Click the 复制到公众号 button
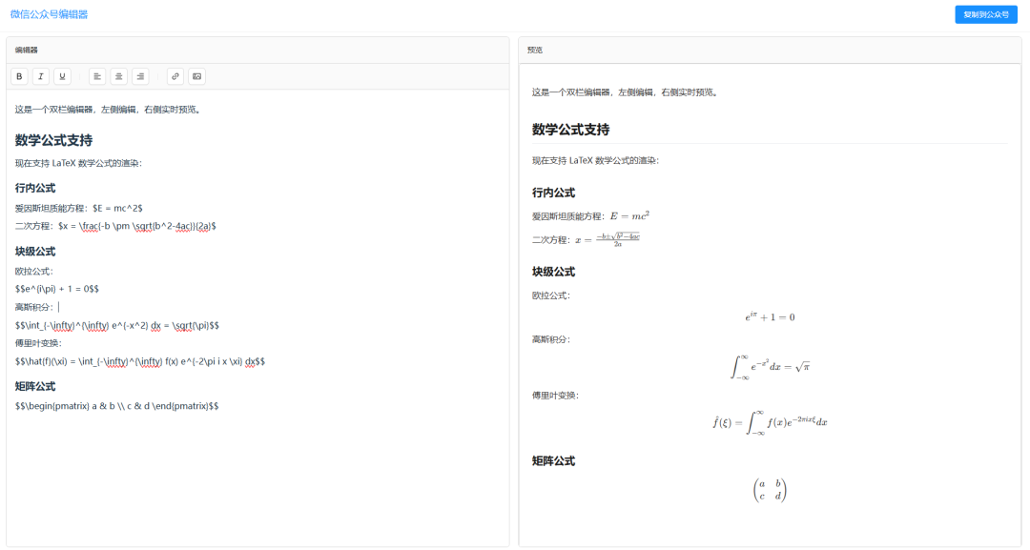Screen dimensions: 1030x550 tap(986, 14)
